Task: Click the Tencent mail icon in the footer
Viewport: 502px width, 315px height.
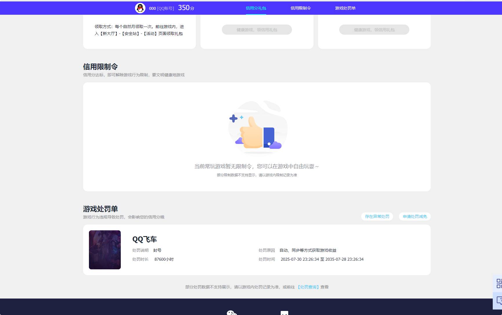Action: [x=284, y=313]
